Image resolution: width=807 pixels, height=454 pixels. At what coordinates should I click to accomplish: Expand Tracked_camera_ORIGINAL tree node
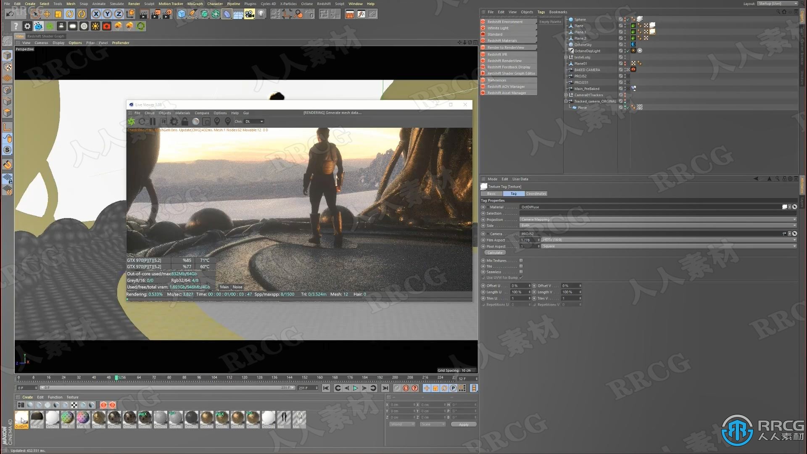[566, 101]
